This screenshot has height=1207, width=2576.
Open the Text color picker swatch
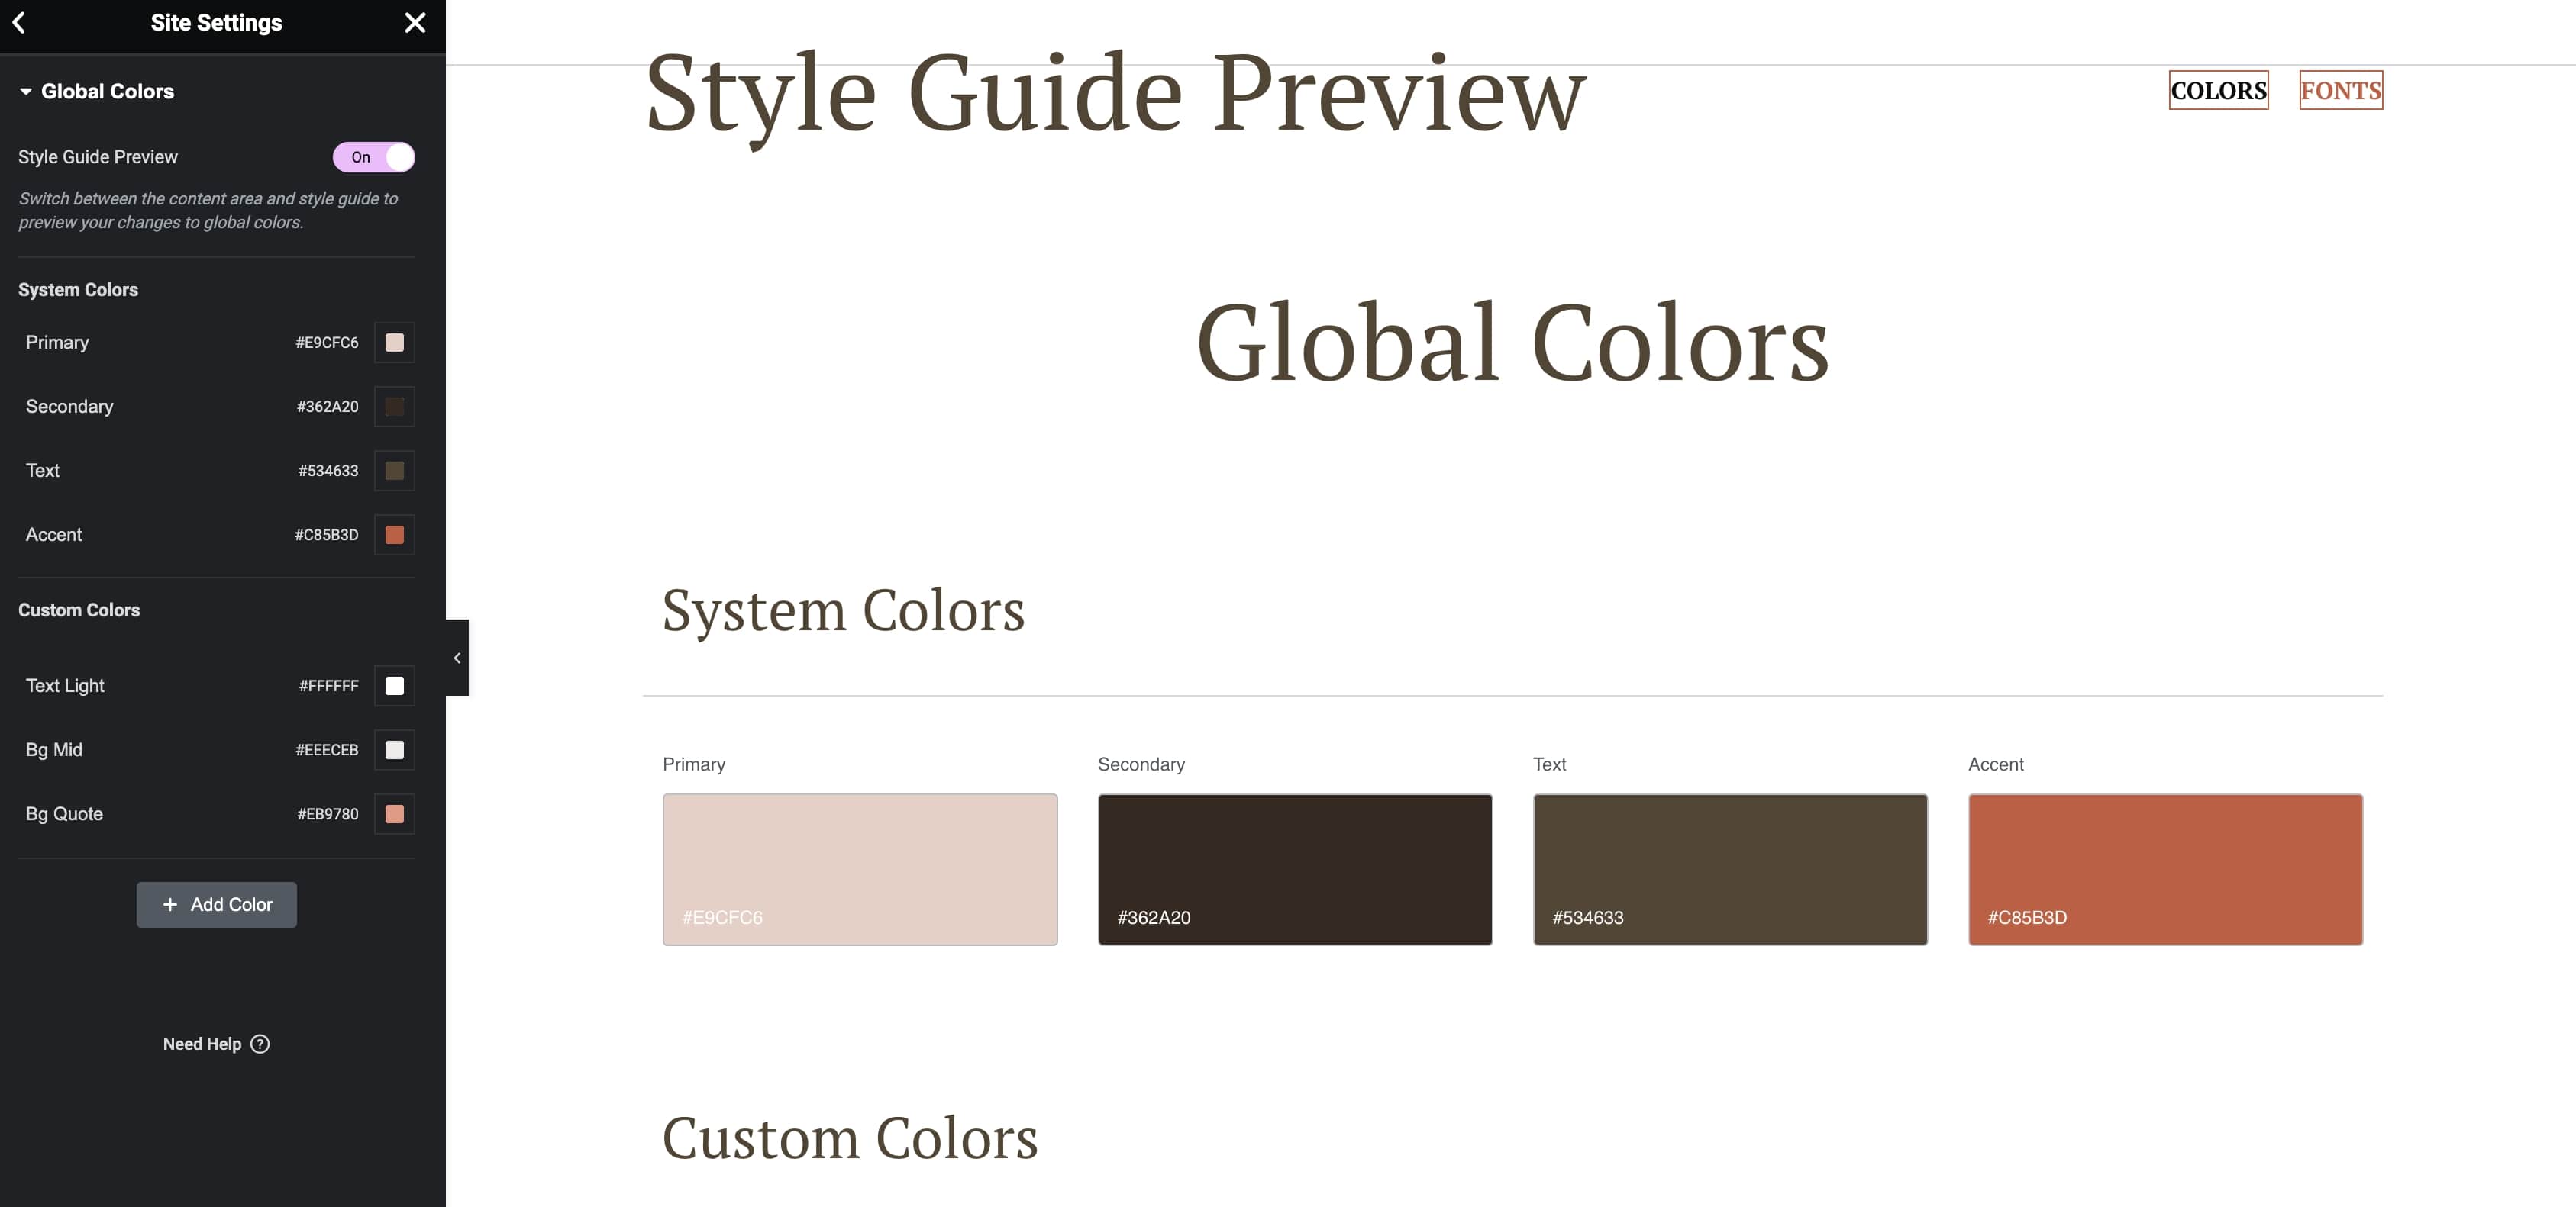pos(395,471)
